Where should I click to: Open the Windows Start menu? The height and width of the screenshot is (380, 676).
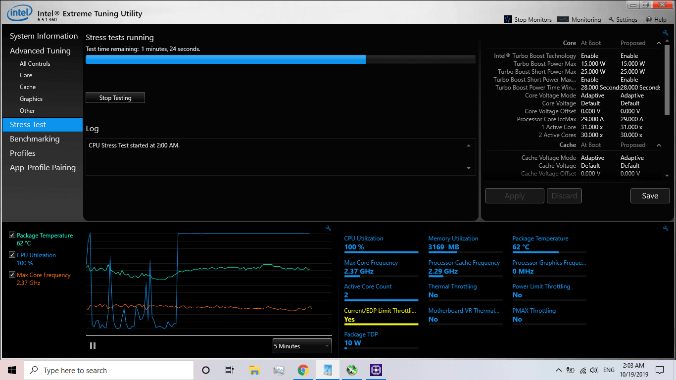point(12,370)
